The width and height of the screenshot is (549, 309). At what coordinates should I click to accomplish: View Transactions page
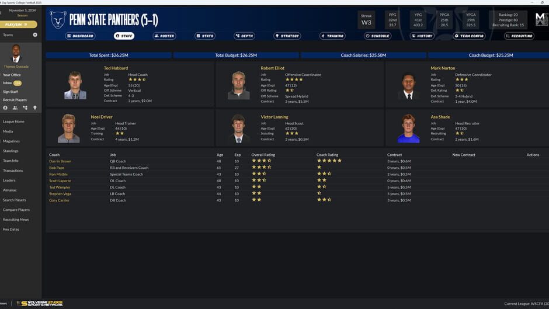pos(13,171)
